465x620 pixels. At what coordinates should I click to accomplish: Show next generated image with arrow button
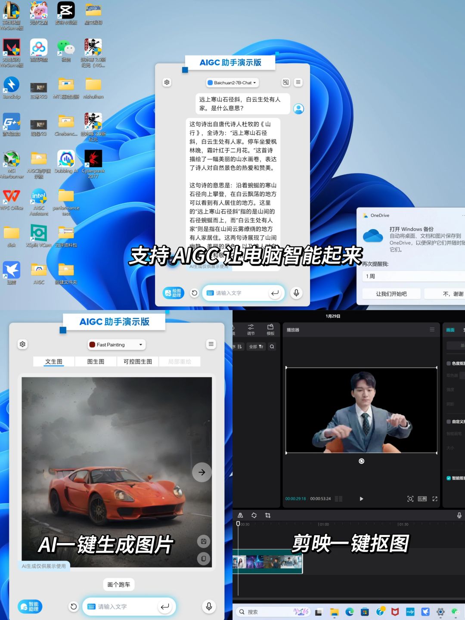pos(201,472)
